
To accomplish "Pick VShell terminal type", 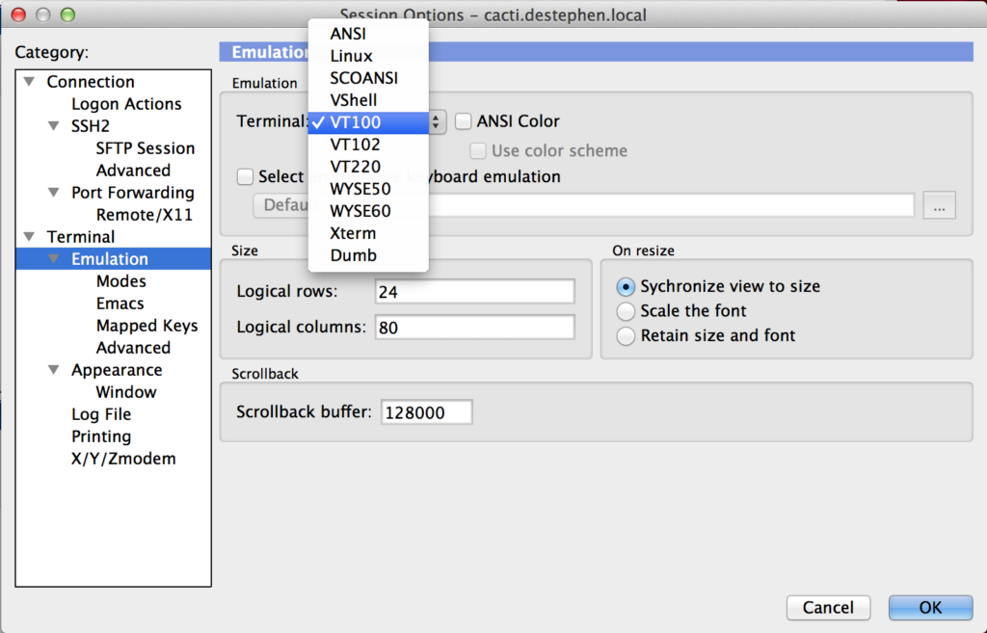I will [368, 100].
